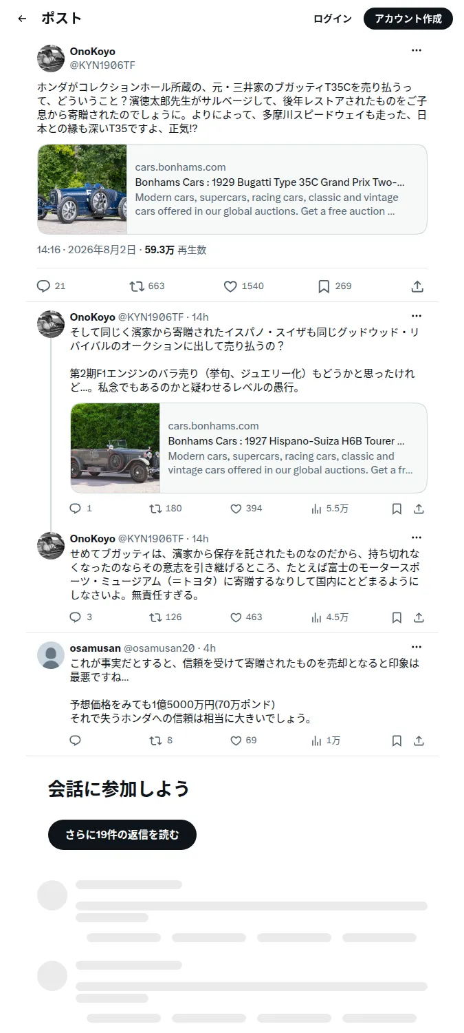Load more with さらに19件の返信を読む

point(122,835)
